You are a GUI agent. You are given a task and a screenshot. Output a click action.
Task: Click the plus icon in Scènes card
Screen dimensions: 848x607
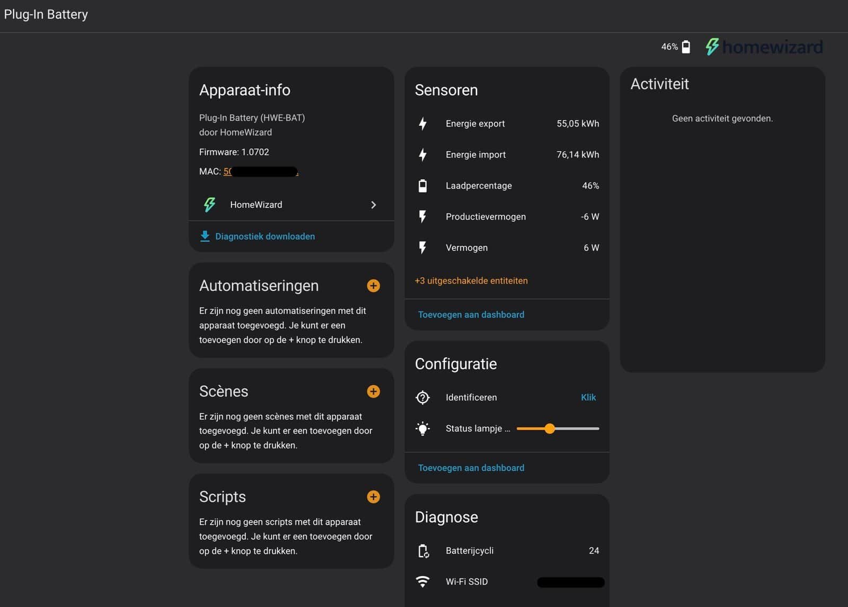[x=373, y=391]
